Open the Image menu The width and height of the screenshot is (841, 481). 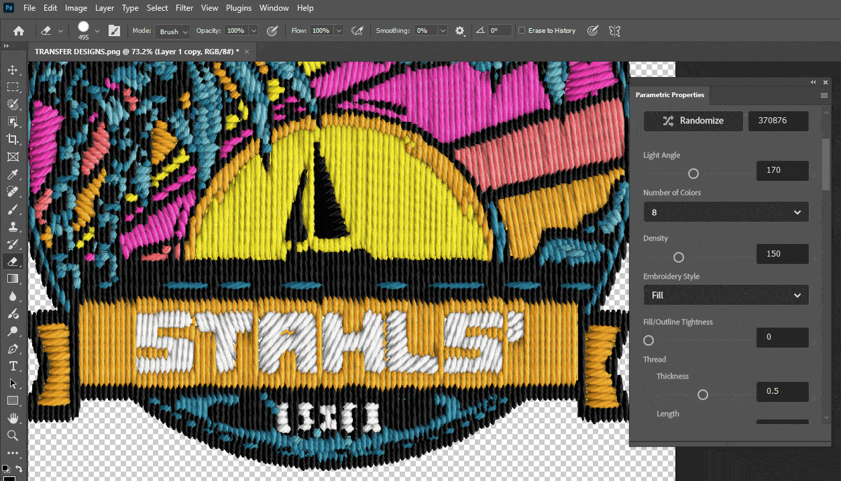pyautogui.click(x=76, y=8)
